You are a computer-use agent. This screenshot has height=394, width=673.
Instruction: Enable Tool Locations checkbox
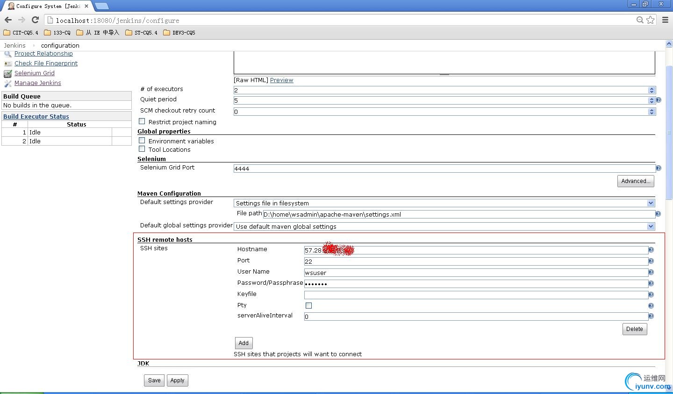142,149
